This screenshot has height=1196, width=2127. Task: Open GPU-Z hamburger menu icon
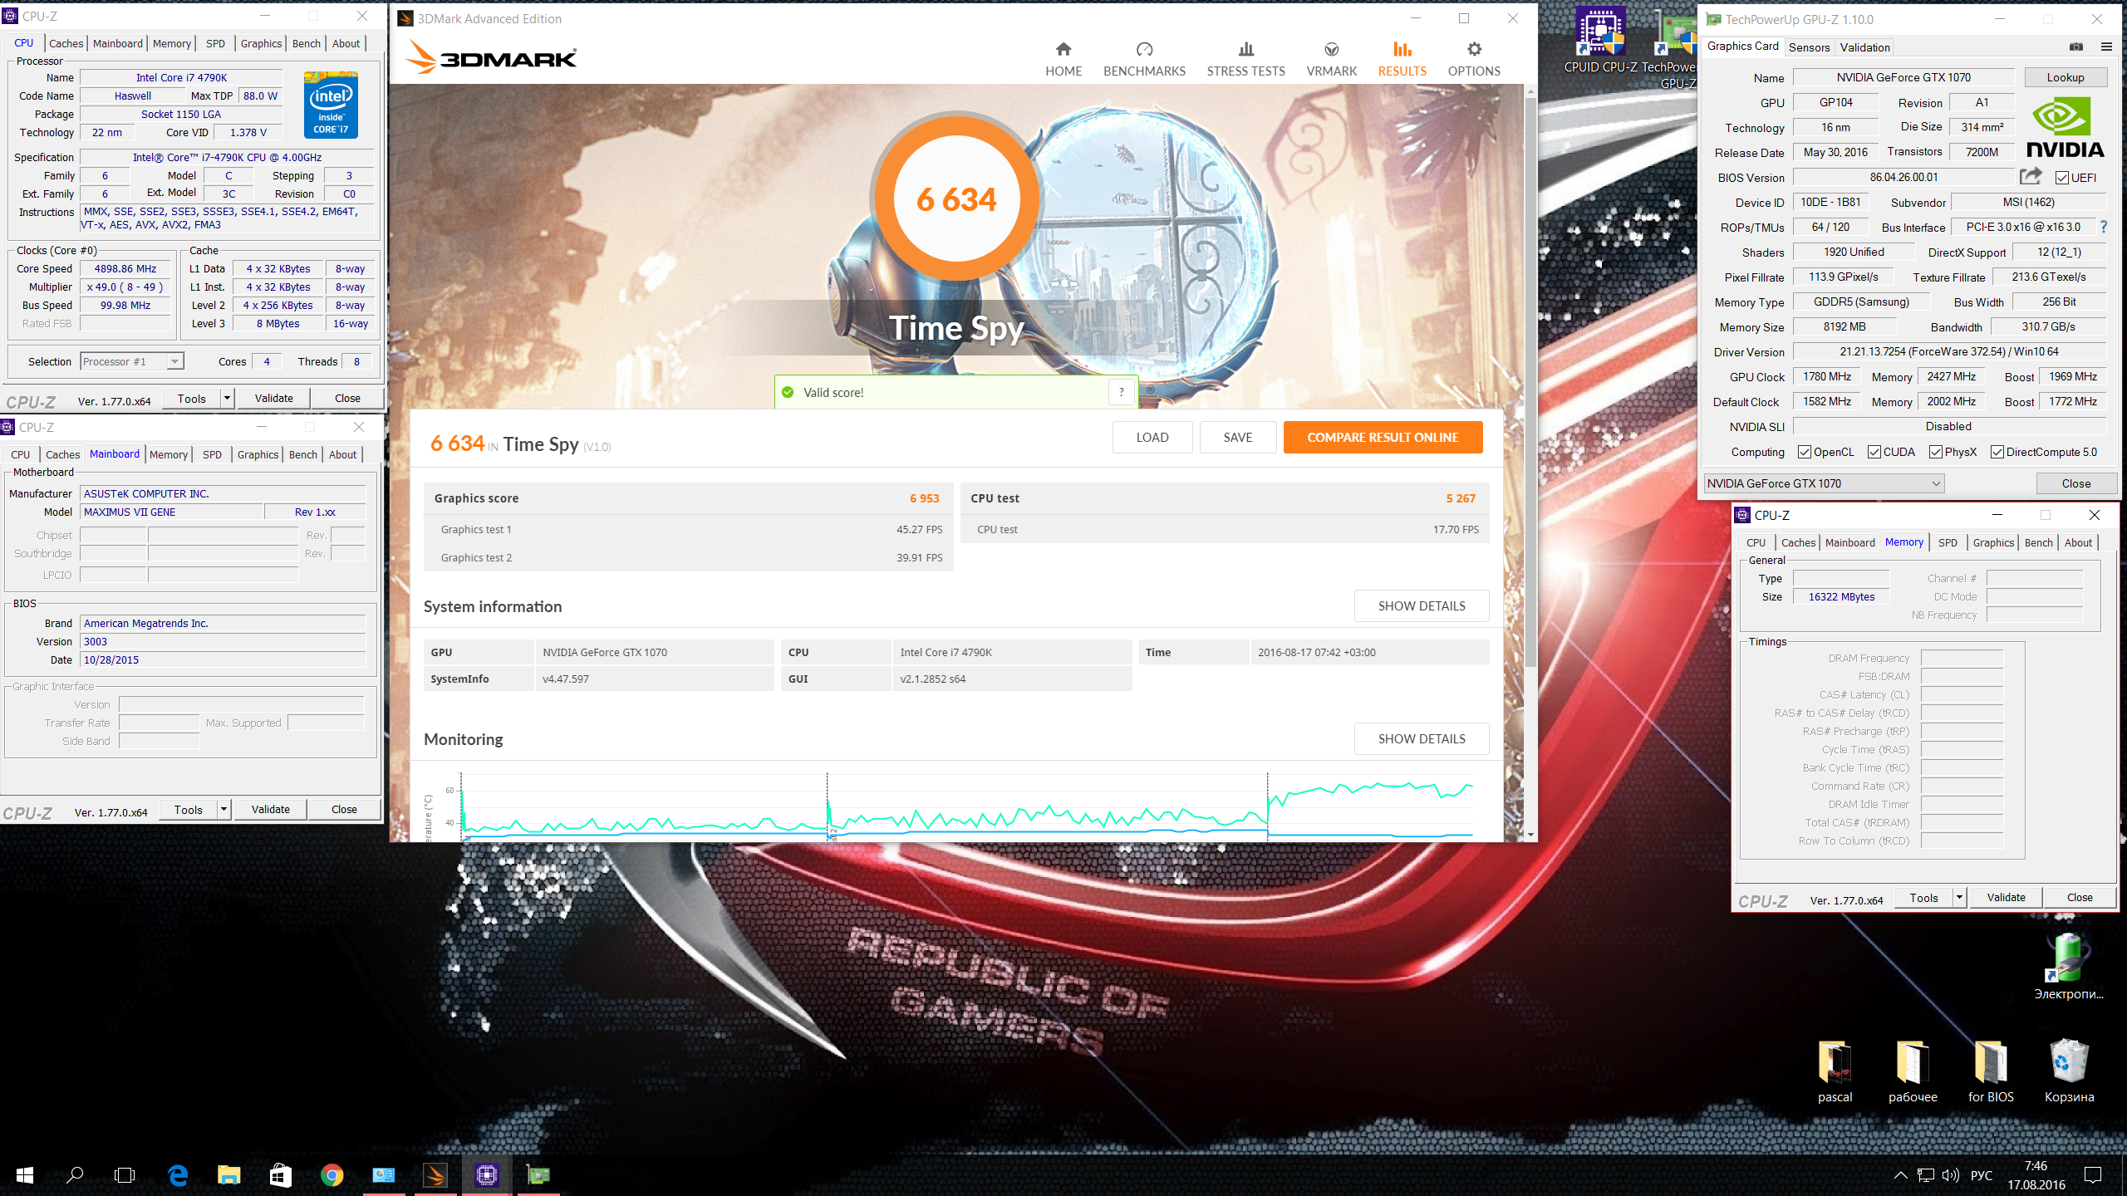(x=2106, y=47)
